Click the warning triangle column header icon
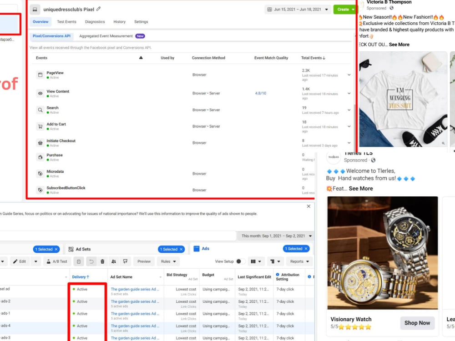 (141, 58)
